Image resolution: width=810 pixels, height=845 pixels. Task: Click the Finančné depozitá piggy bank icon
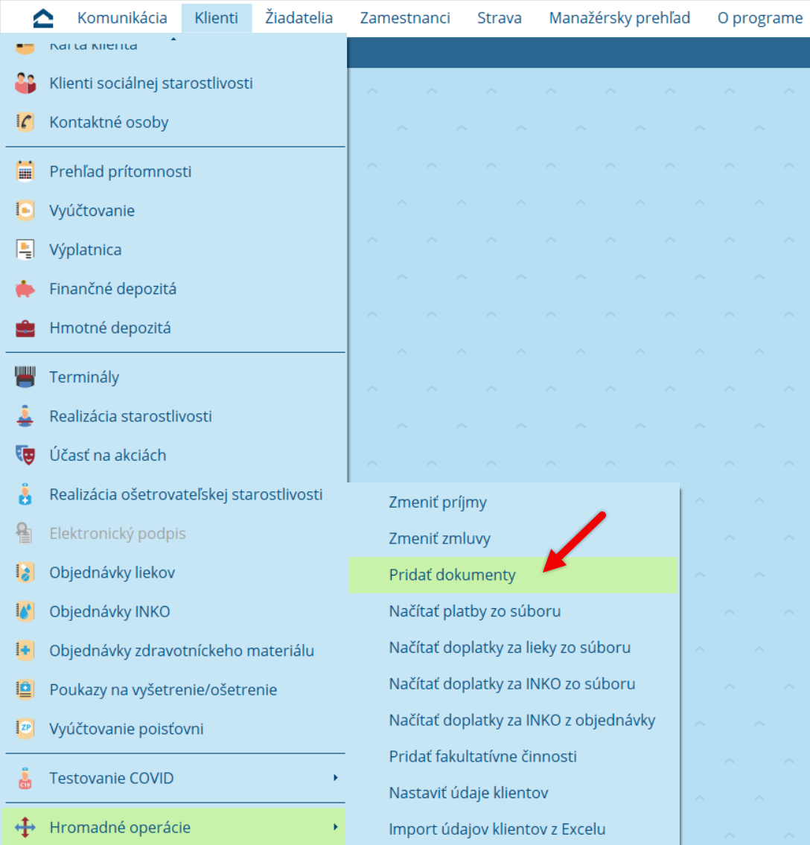click(x=25, y=289)
